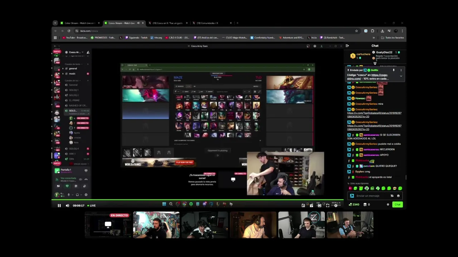458x257 pixels.
Task: Select the streamer thumbnail with anime wall
Action: (156, 225)
